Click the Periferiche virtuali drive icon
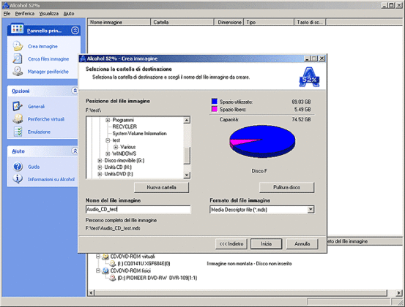Viewport: 405px width, 307px height. click(18, 119)
